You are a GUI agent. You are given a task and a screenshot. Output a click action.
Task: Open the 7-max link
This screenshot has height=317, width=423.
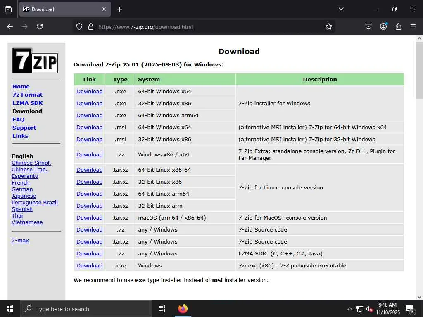(20, 241)
